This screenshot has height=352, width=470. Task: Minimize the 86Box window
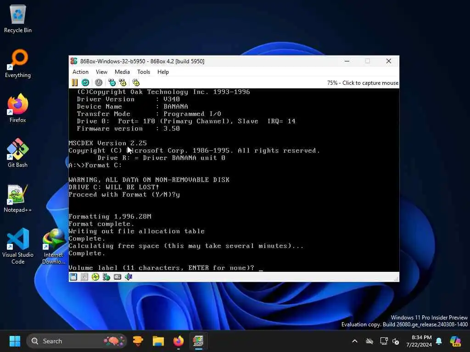pyautogui.click(x=347, y=61)
